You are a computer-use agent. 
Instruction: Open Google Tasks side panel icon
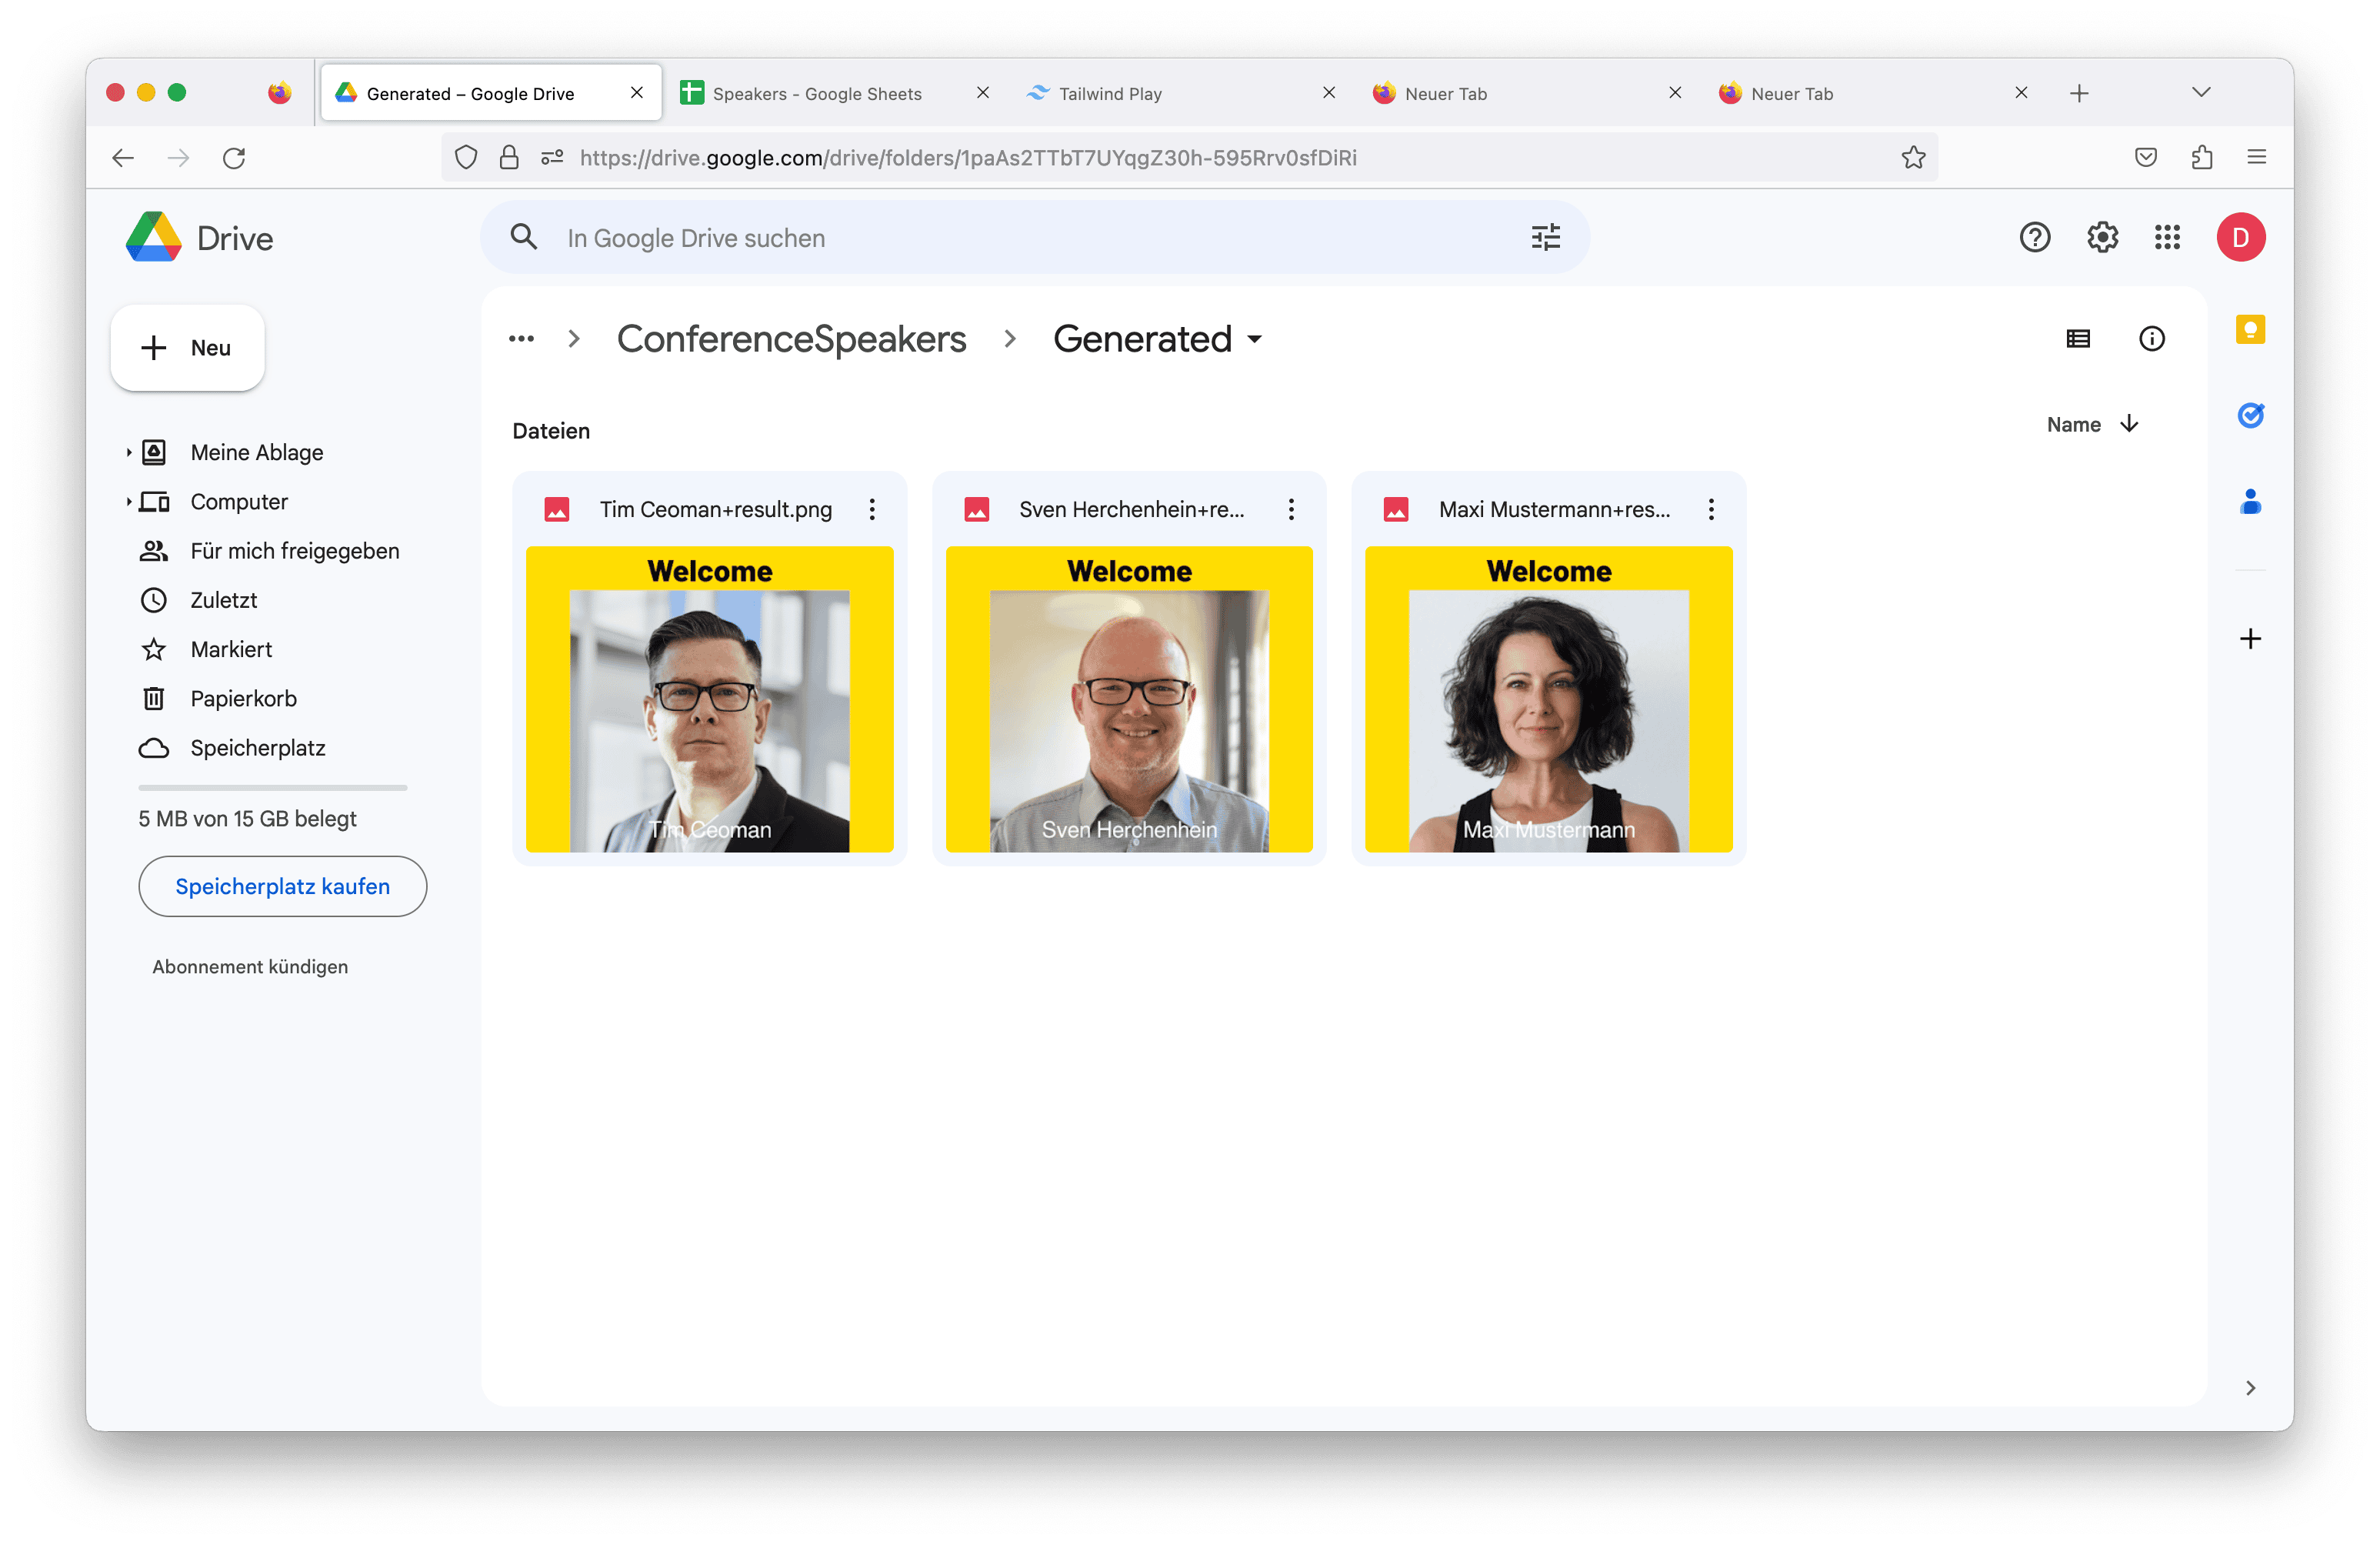pyautogui.click(x=2249, y=415)
